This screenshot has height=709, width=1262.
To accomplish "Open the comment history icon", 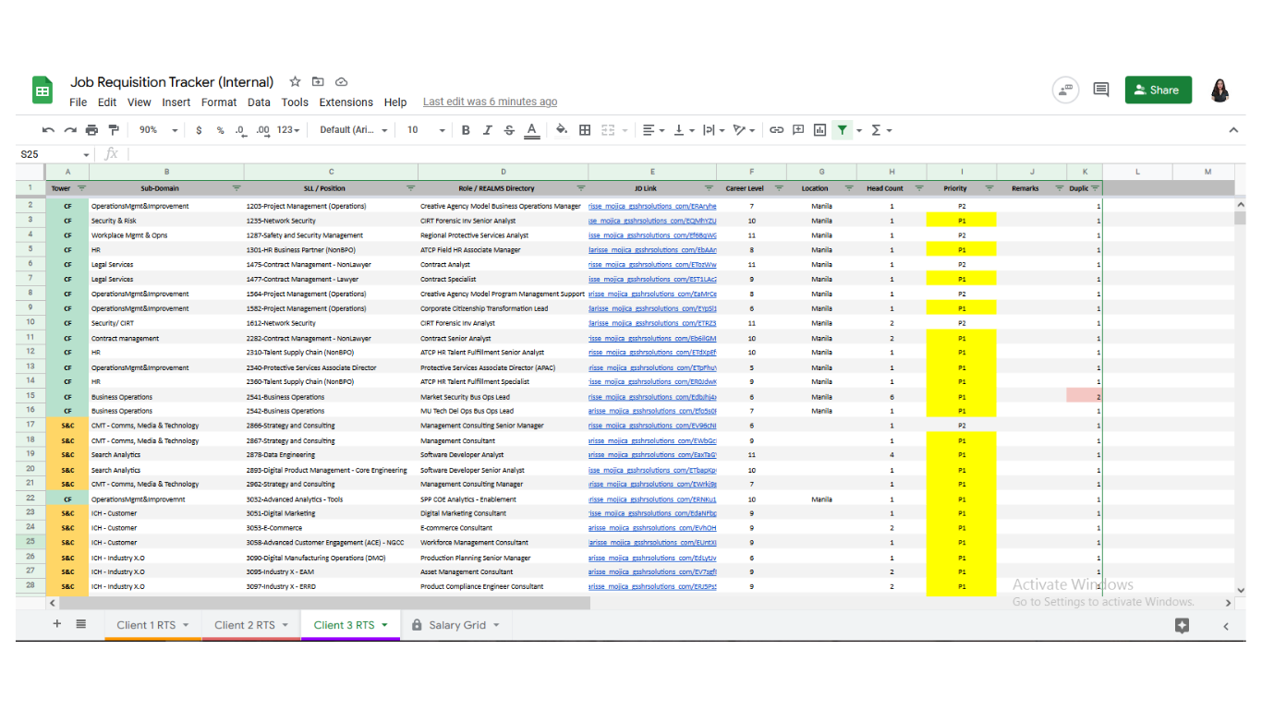I will coord(1101,90).
